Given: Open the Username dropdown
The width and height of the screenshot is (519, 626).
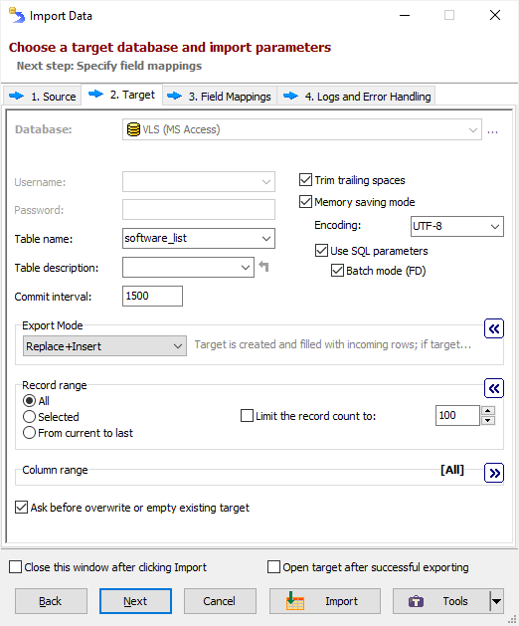Looking at the screenshot, I should tap(266, 182).
